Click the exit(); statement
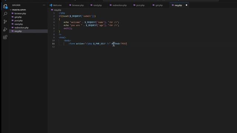The width and height of the screenshot is (237, 133). [x=68, y=28]
